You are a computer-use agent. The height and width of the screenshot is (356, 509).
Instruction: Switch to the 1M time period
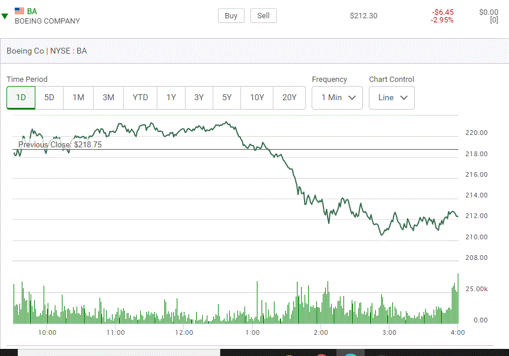(x=78, y=97)
